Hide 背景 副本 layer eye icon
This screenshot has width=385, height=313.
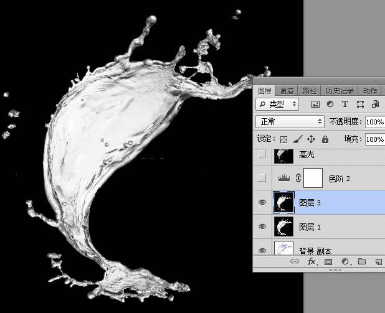tap(262, 250)
